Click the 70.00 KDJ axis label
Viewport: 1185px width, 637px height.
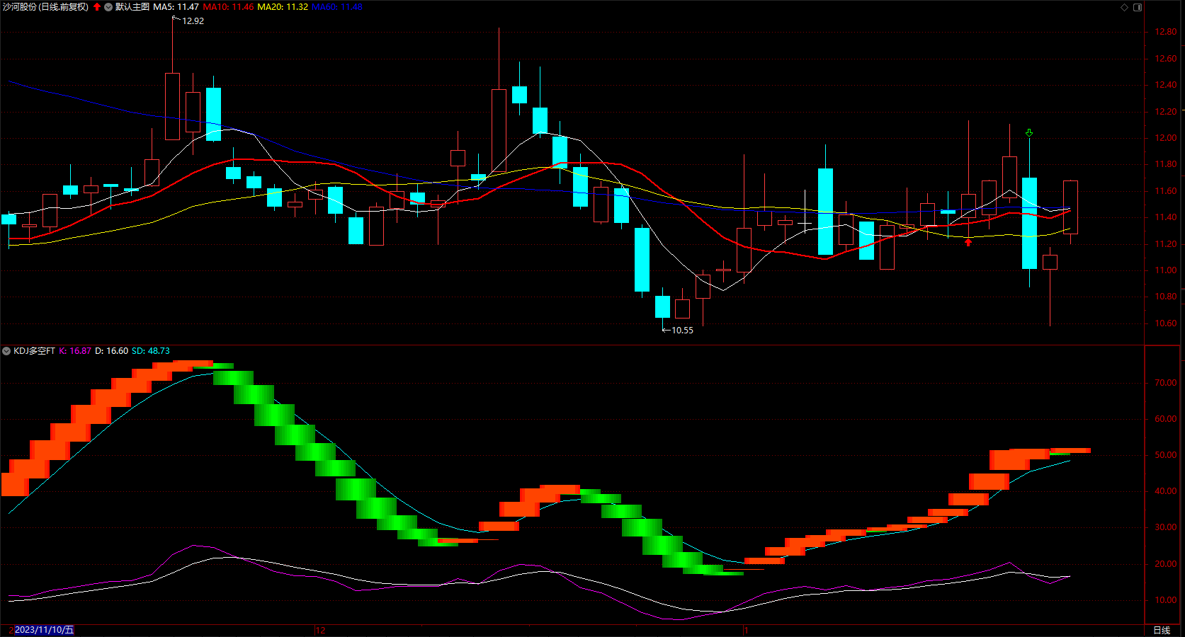1166,383
